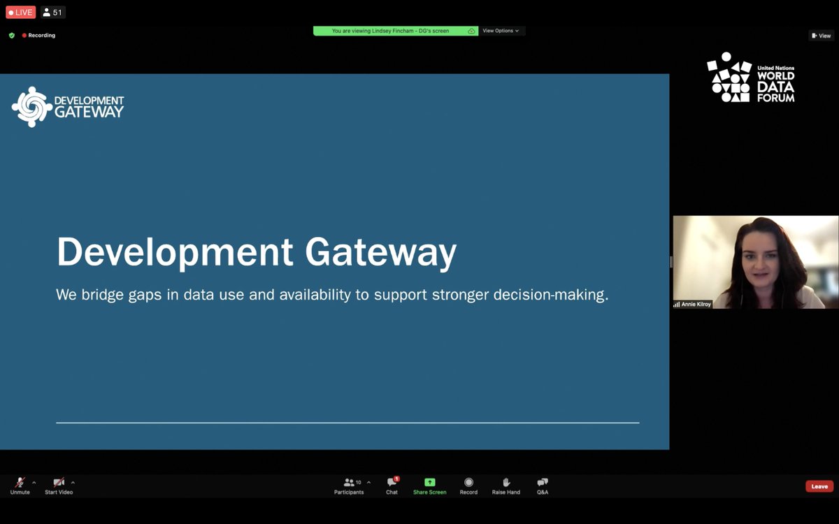
Task: Click the LIVE streaming badge
Action: tap(20, 13)
